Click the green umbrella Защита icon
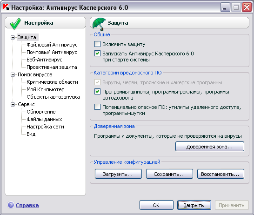 [x=99, y=24]
